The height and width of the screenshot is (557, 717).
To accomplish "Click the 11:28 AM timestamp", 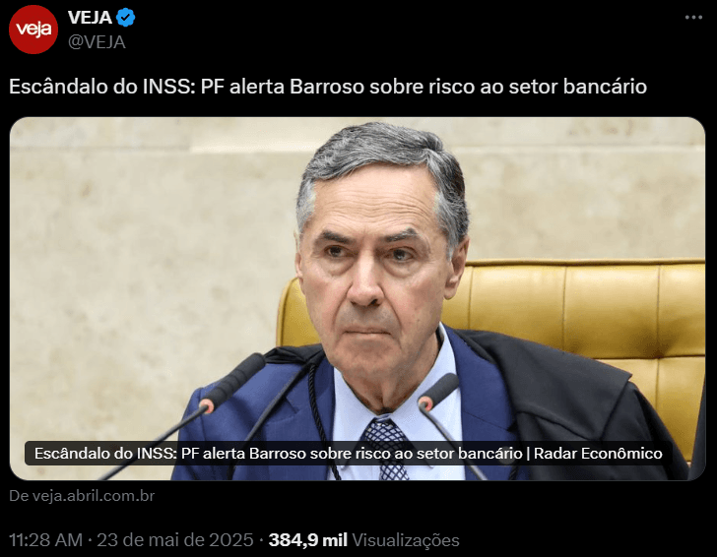I will pos(45,540).
